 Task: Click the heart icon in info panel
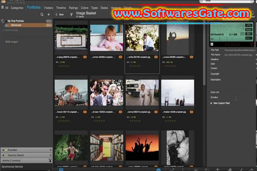tap(252, 44)
